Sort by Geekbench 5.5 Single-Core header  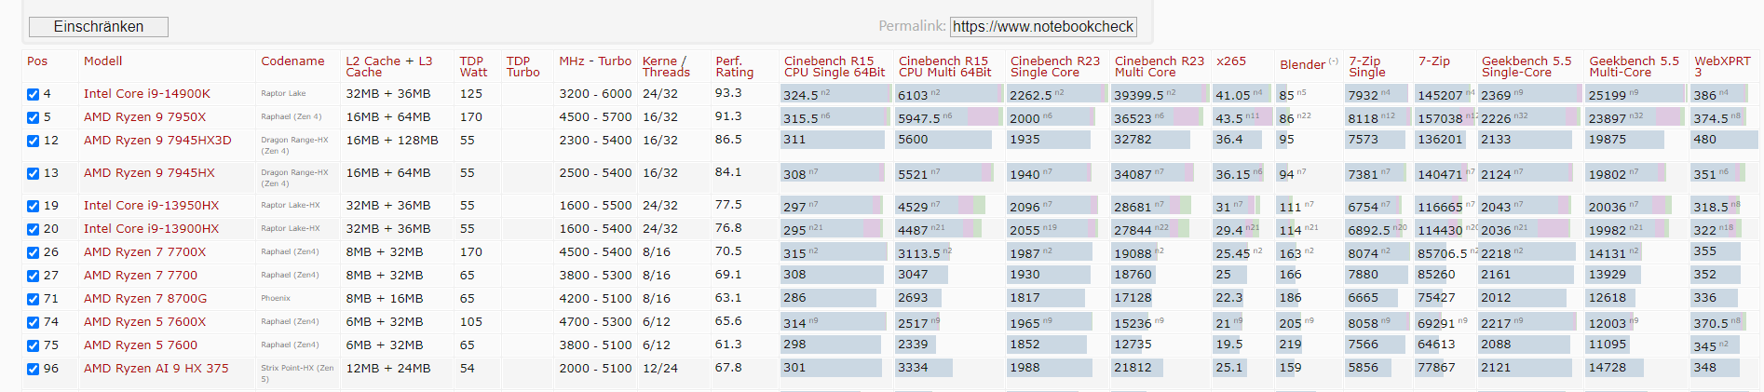pyautogui.click(x=1527, y=66)
